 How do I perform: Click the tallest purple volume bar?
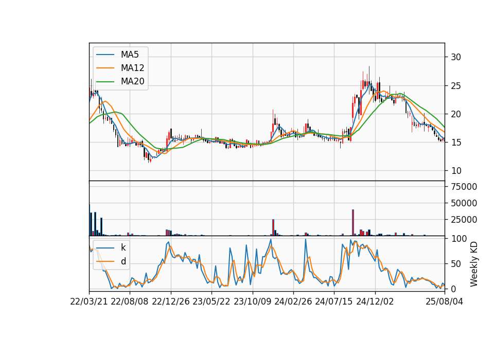pos(353,223)
